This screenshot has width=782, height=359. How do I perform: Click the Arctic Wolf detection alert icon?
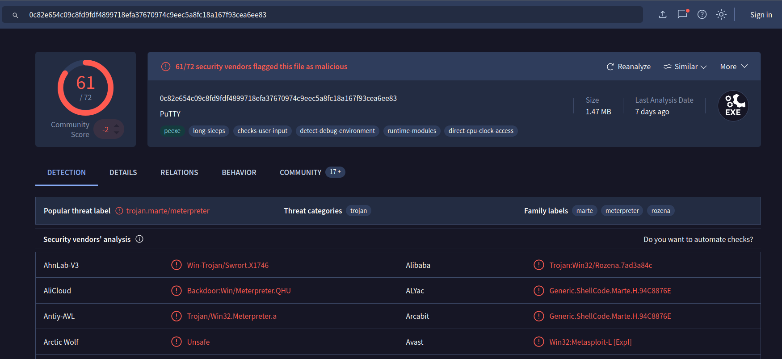(177, 342)
